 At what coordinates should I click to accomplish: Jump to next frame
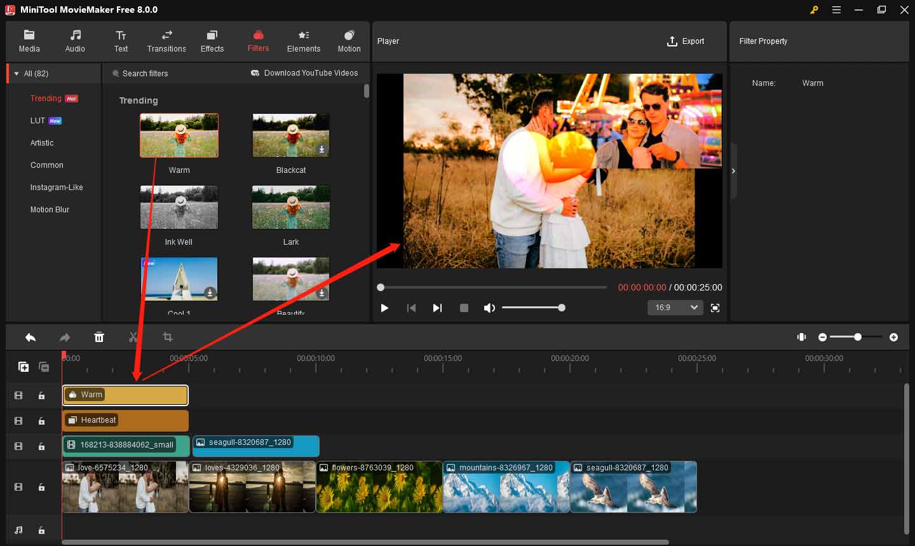click(437, 308)
